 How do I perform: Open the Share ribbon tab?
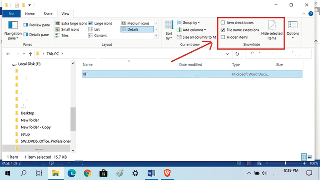(48, 13)
